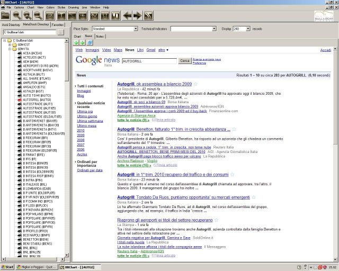Open 'Riaprono gli aeroporti' headline
This screenshot has width=339, height=271.
[x=165, y=220]
